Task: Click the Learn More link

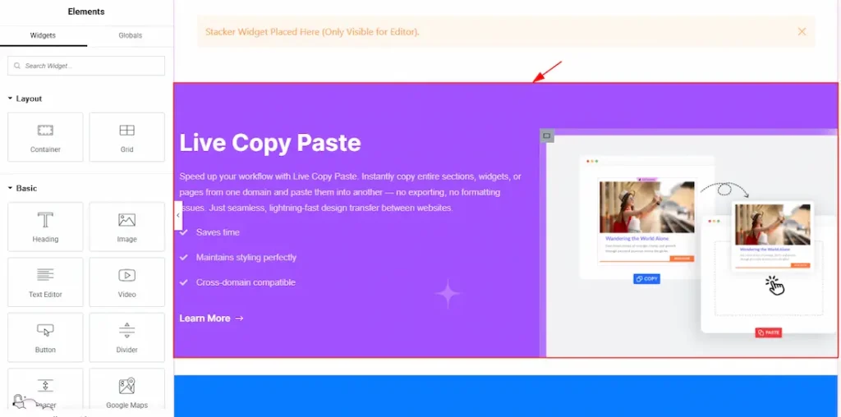Action: coord(211,318)
